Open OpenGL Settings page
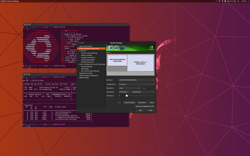 tap(86, 55)
